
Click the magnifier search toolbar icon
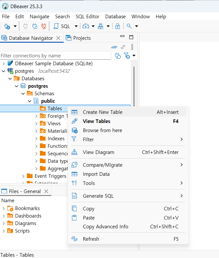click(x=129, y=26)
